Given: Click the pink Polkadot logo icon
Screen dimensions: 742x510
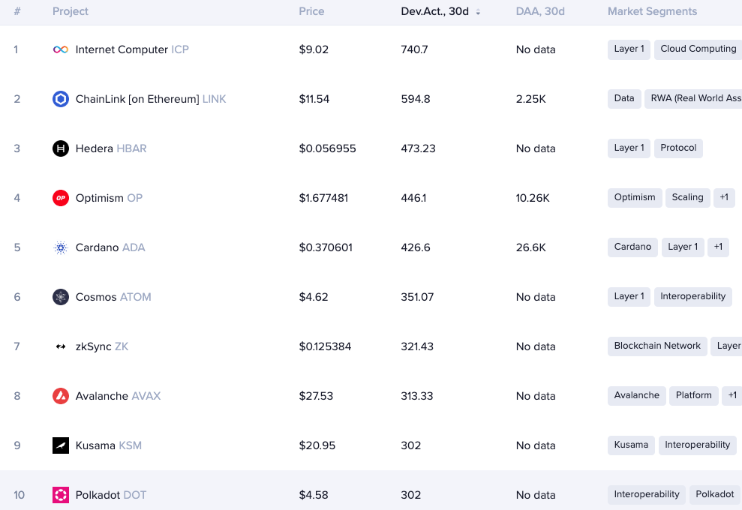Looking at the screenshot, I should coord(61,495).
